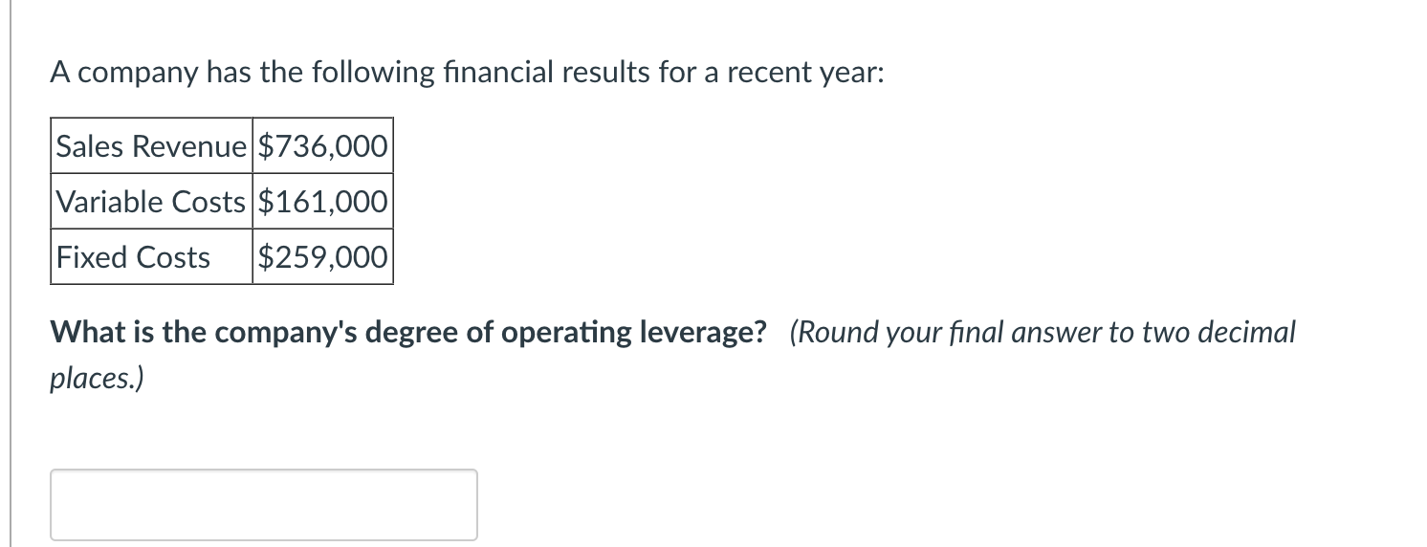Select the $161,000 table cell
1427x547 pixels.
tap(323, 202)
